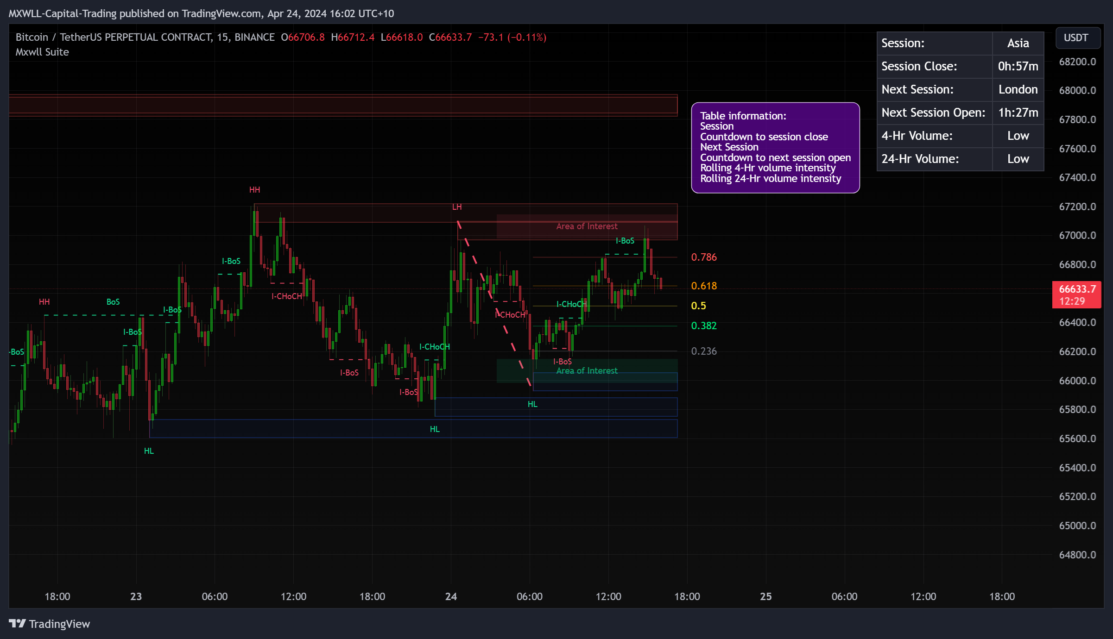Click the 66000.0 price axis label

tap(1077, 381)
